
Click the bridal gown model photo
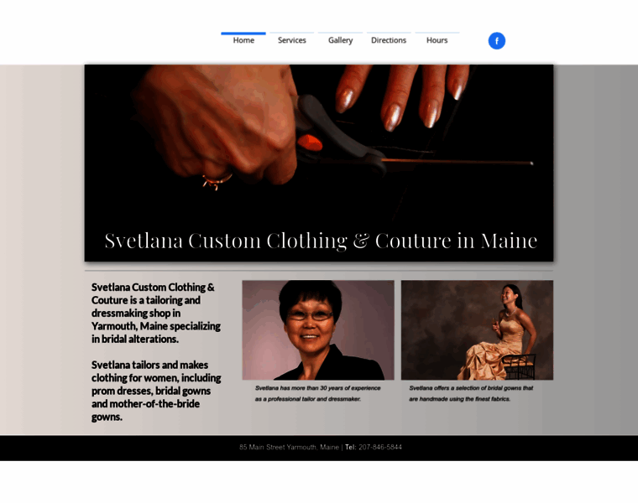pos(477,330)
